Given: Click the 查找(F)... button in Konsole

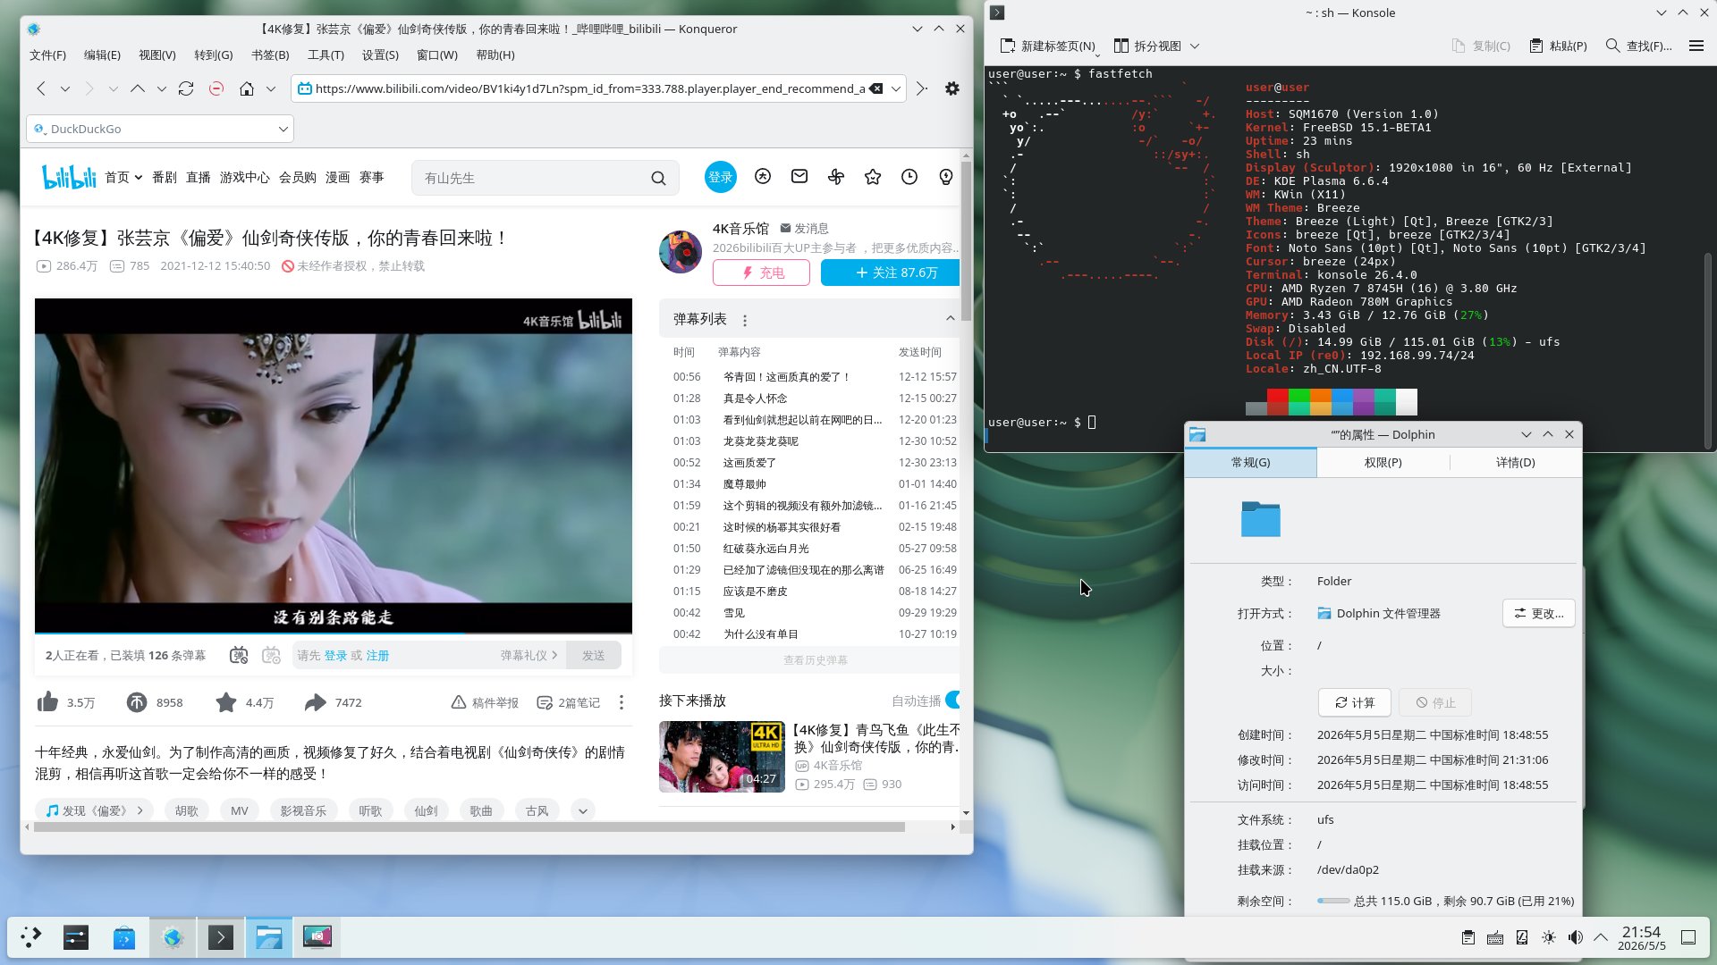Looking at the screenshot, I should tap(1638, 46).
